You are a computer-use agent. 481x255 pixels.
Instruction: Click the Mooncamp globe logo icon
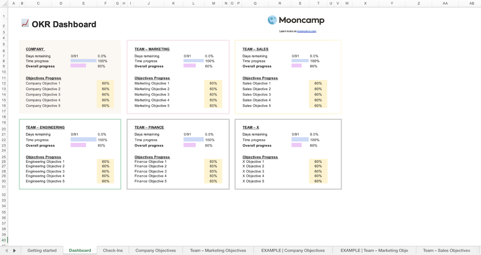point(272,20)
